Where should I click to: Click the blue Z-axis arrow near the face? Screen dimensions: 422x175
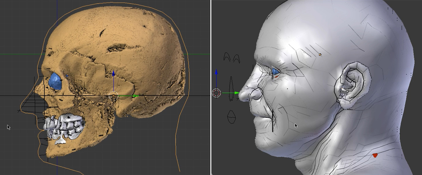point(216,72)
